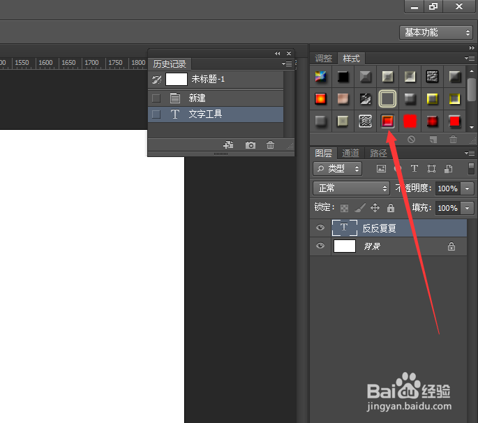Image resolution: width=478 pixels, height=423 pixels.
Task: Open the 类型 layer filter dropdown
Action: click(x=338, y=169)
